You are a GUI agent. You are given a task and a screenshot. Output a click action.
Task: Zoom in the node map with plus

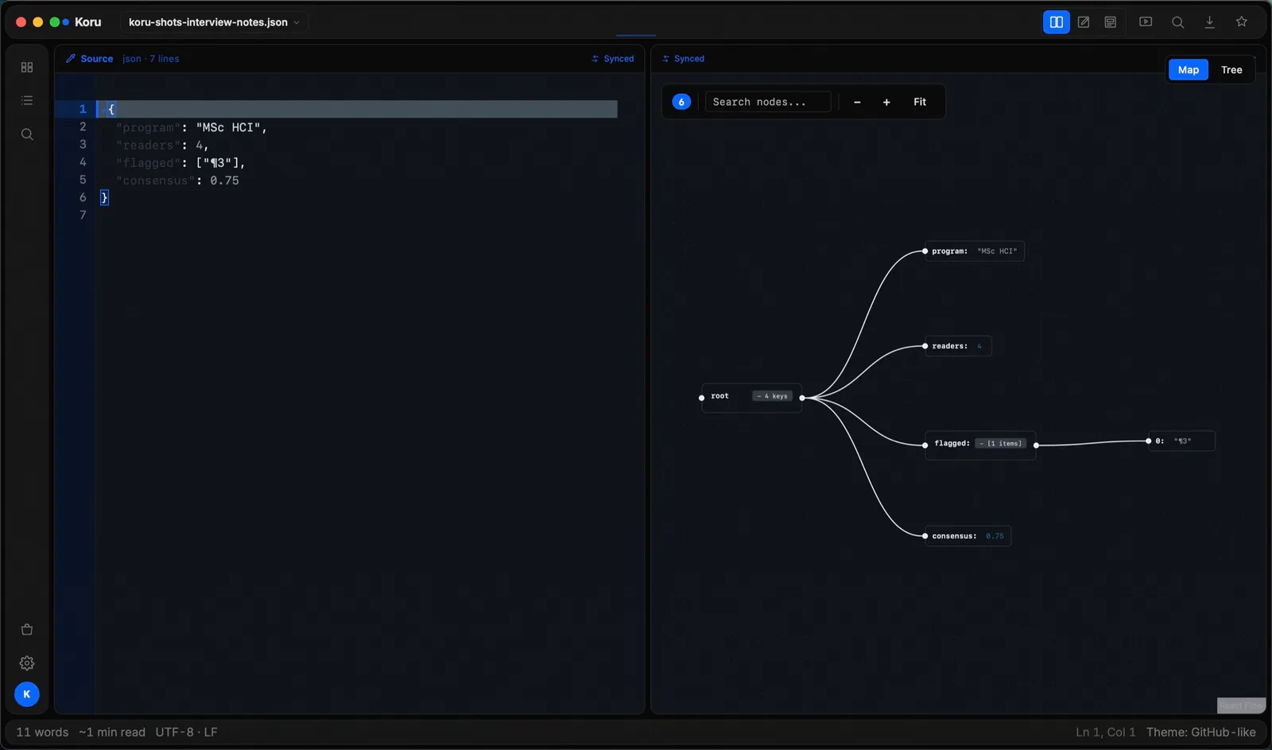(x=886, y=102)
